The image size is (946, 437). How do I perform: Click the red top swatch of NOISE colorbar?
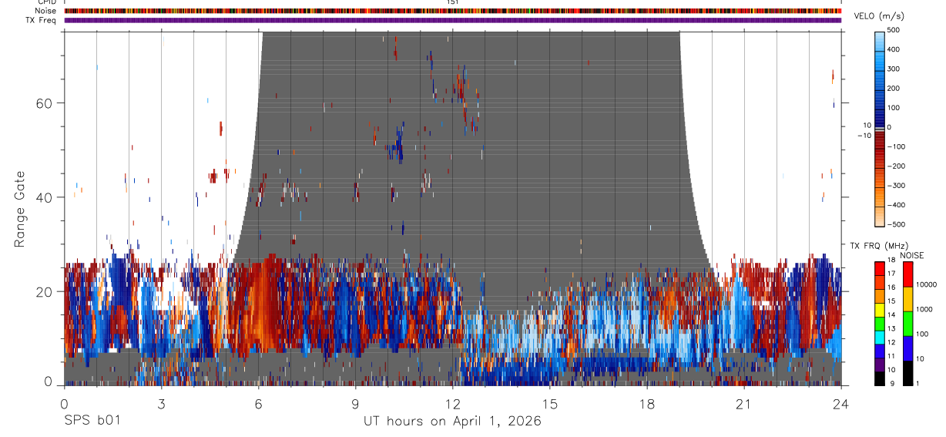tap(907, 273)
